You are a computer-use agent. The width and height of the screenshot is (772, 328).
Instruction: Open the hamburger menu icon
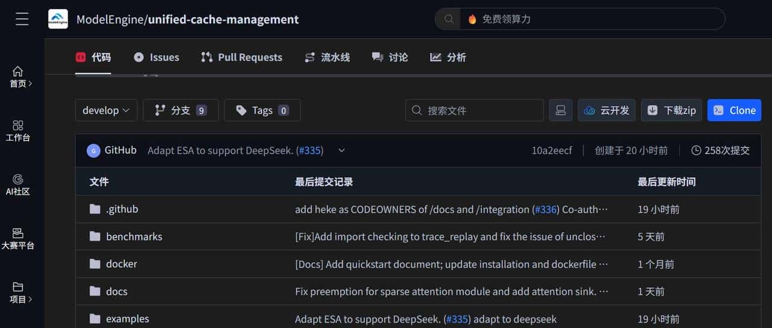(x=22, y=19)
